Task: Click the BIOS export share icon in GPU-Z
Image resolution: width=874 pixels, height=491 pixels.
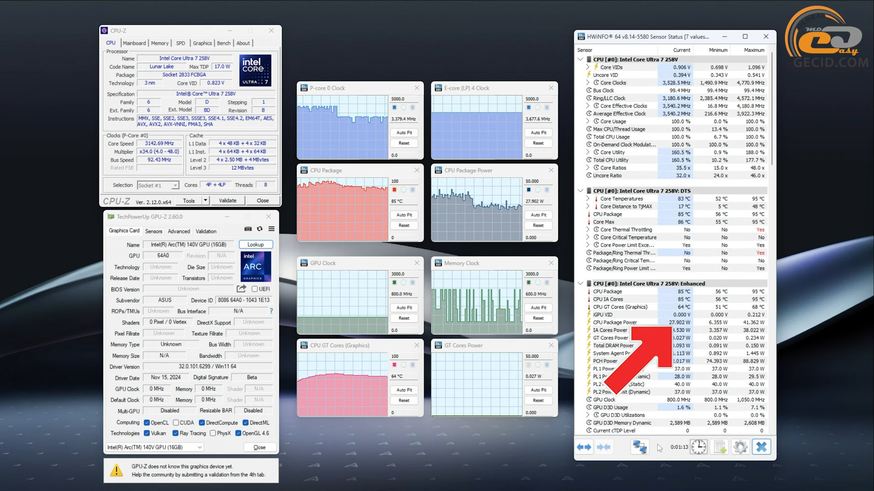Action: (x=241, y=289)
